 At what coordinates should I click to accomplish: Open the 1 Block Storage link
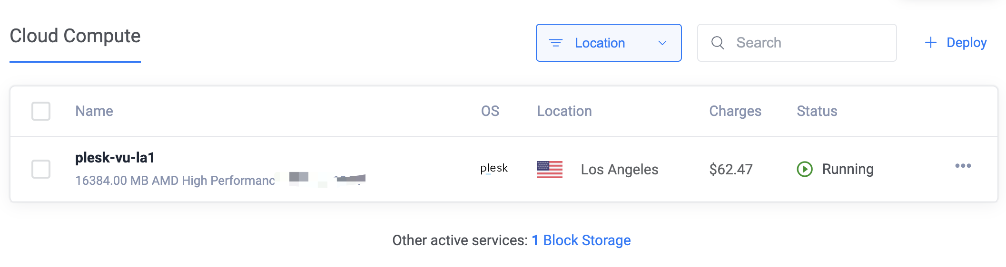[x=581, y=240]
